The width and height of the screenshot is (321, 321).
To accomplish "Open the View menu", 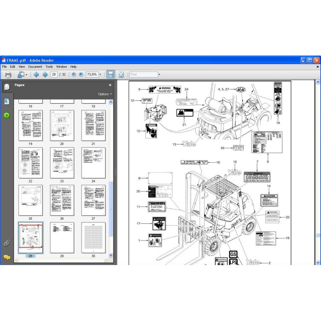I will click(x=22, y=67).
